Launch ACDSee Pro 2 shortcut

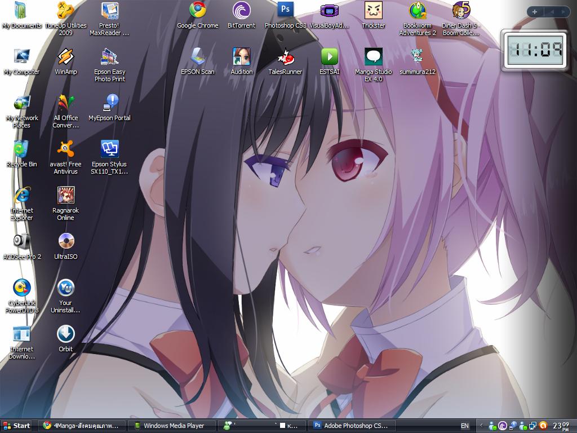pyautogui.click(x=22, y=247)
